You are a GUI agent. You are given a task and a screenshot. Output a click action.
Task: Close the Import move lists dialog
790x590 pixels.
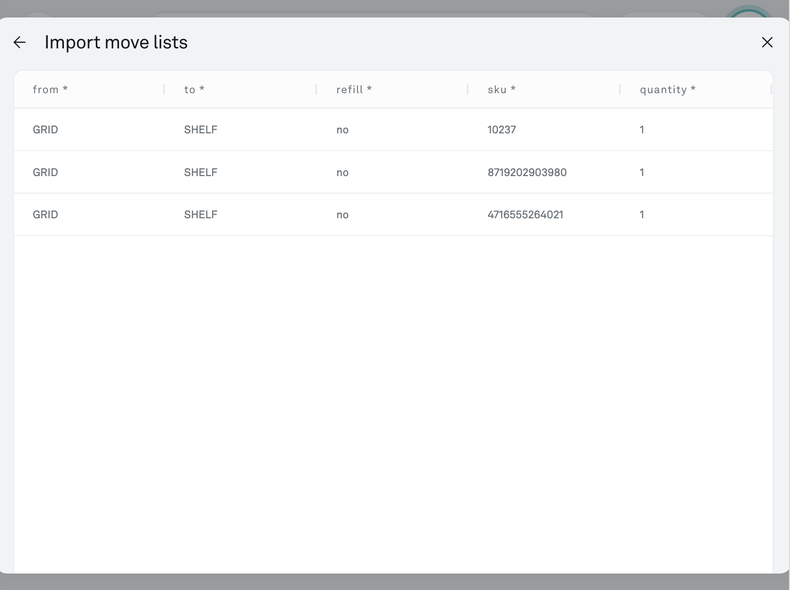tap(767, 42)
